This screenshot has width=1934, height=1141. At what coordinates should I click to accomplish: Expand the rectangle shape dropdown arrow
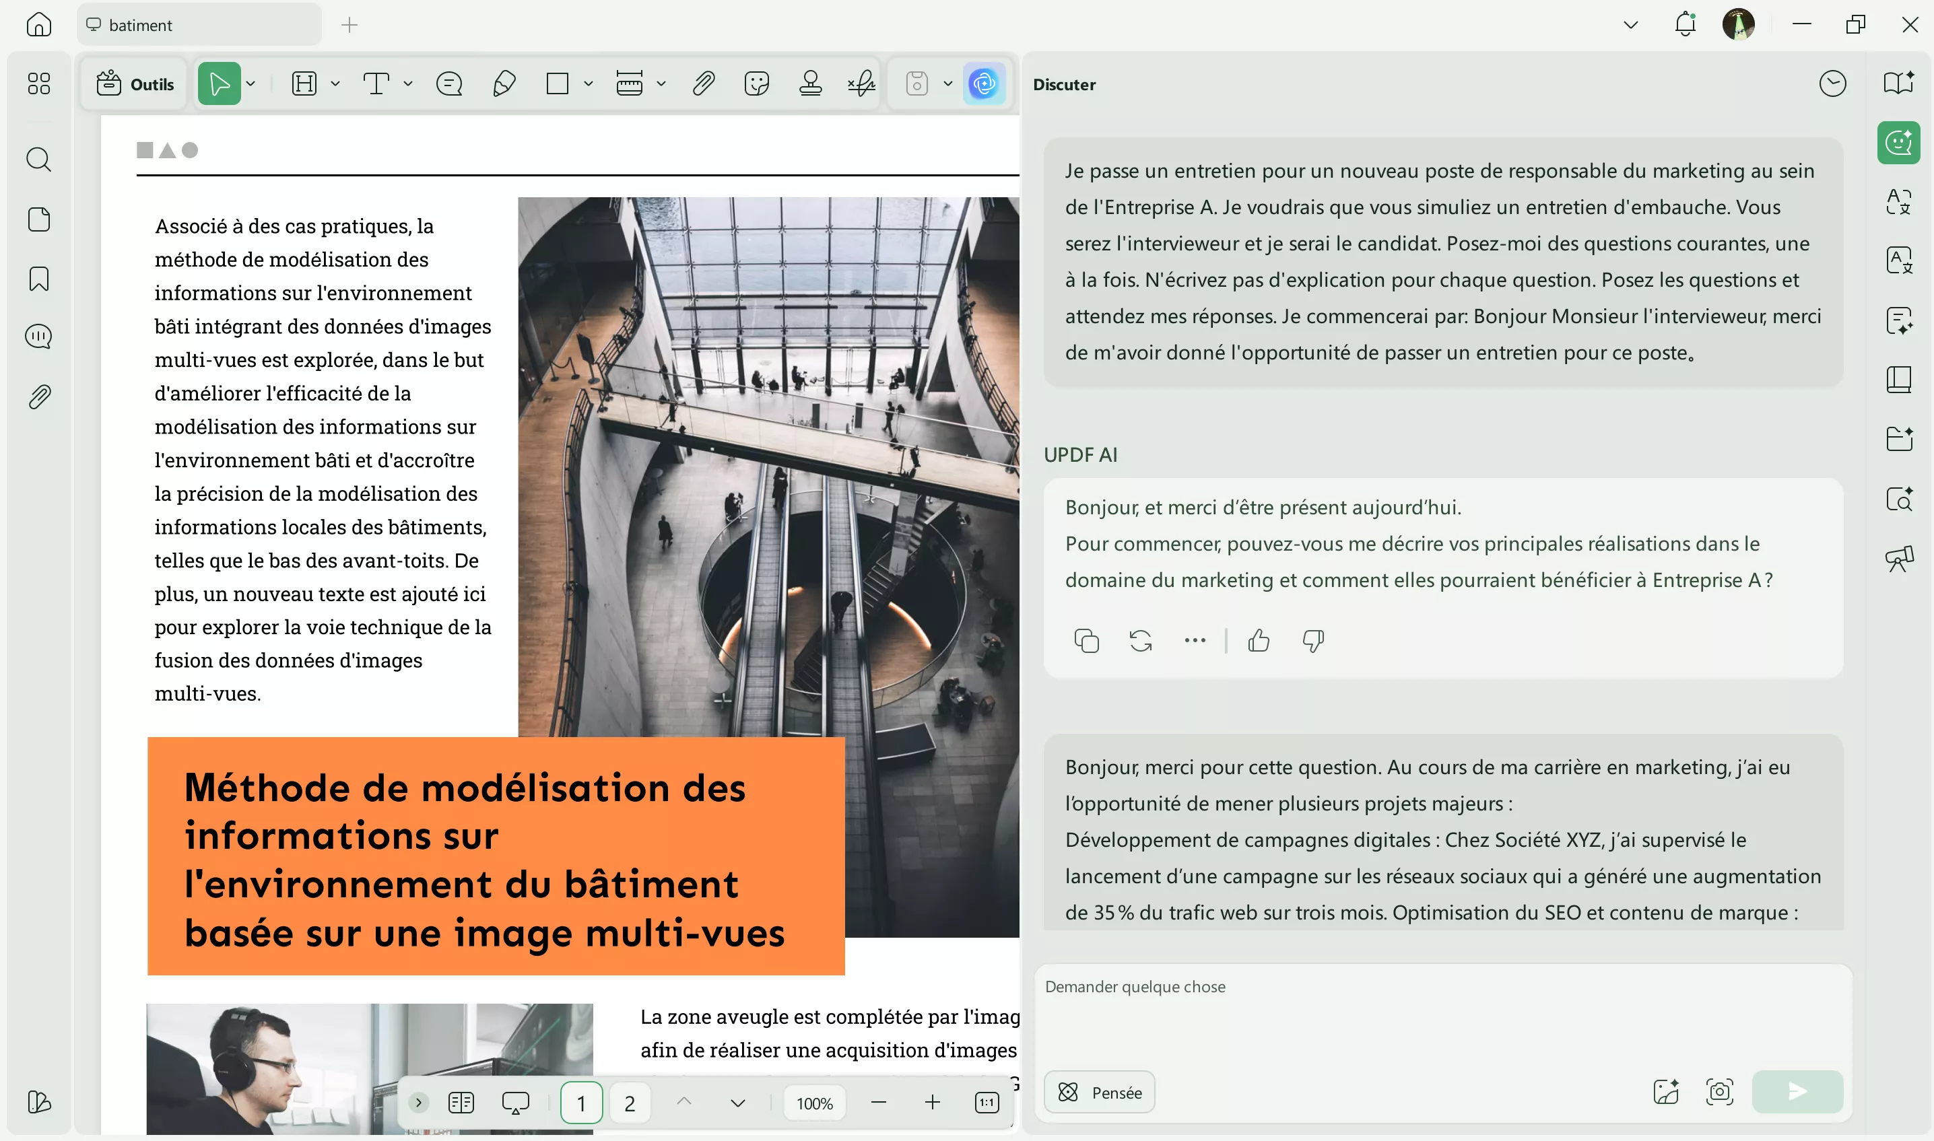point(589,83)
